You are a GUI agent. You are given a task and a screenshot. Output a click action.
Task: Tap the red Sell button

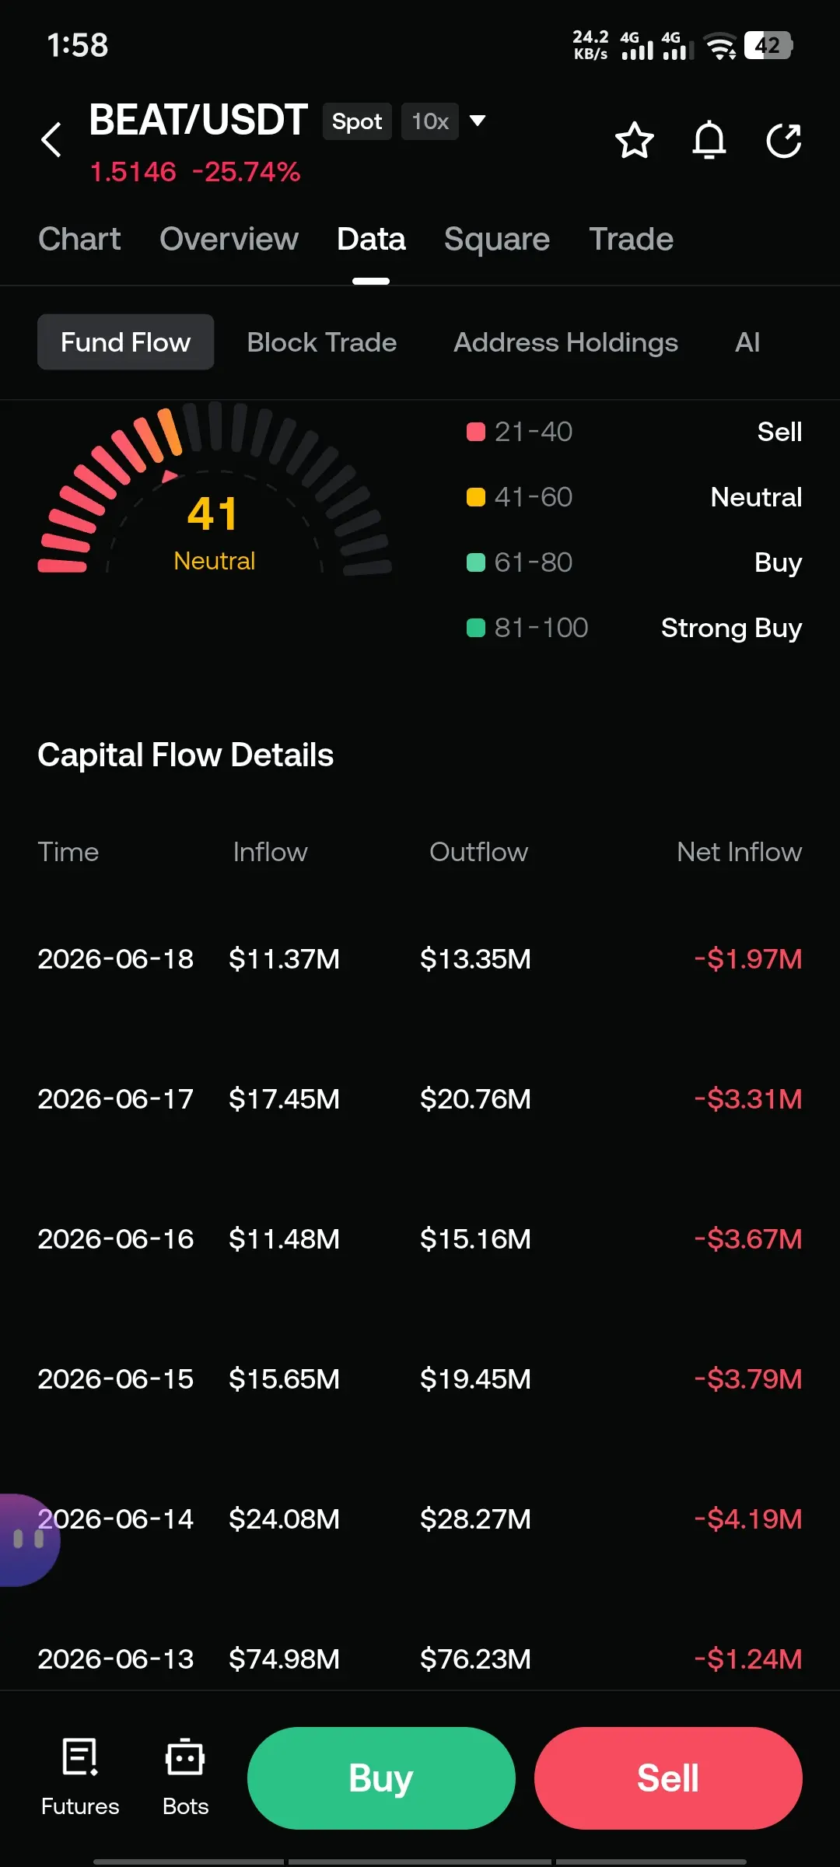point(668,1778)
